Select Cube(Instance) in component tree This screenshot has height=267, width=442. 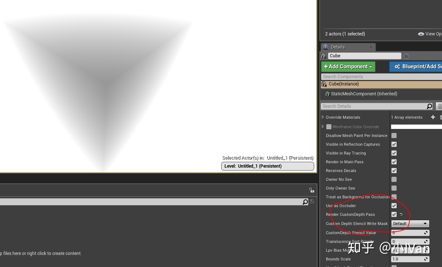(381, 84)
